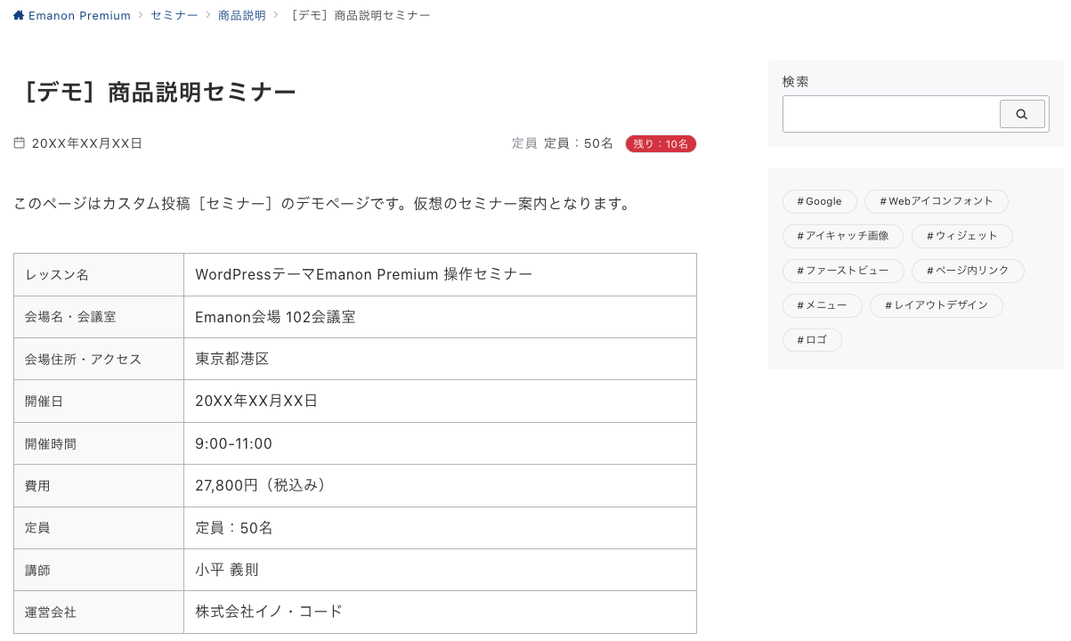Click the #レイアウトデザイン tag
Screen dimensions: 1071x641
937,305
